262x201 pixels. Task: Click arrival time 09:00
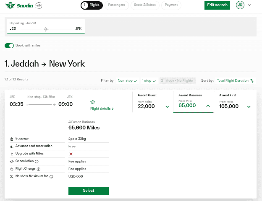tap(65, 104)
